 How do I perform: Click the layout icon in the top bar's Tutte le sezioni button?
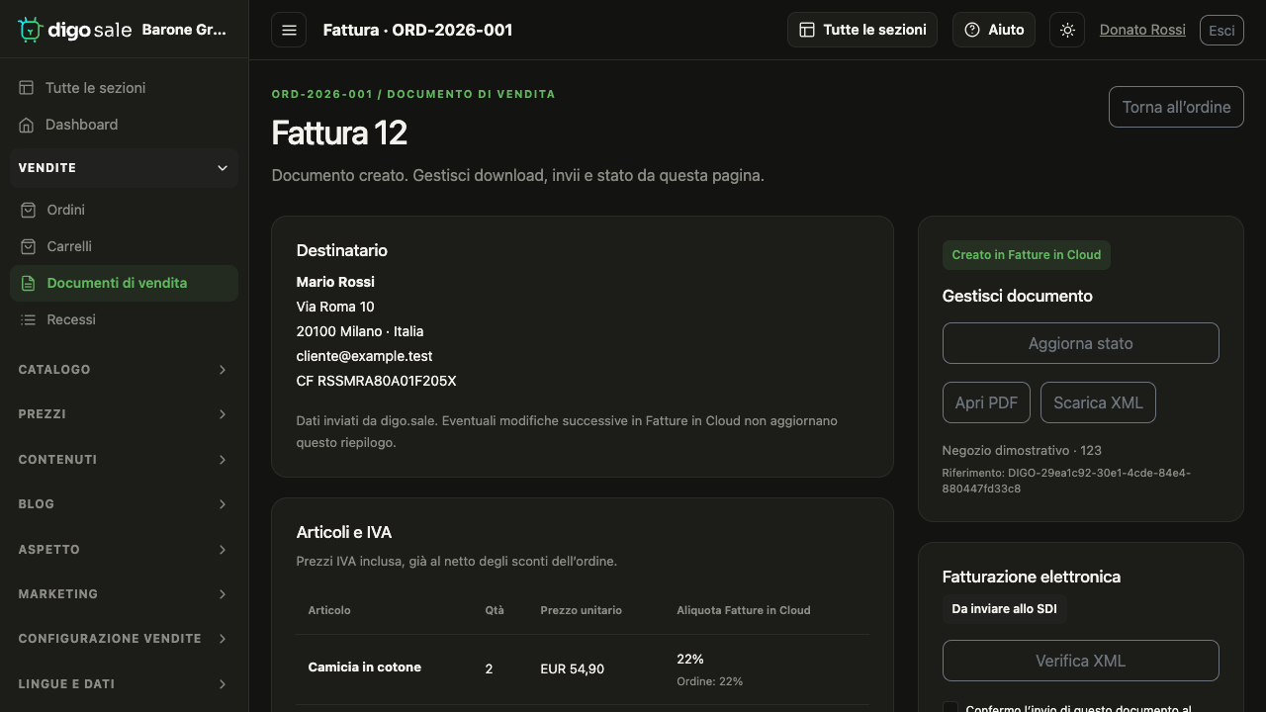click(807, 30)
